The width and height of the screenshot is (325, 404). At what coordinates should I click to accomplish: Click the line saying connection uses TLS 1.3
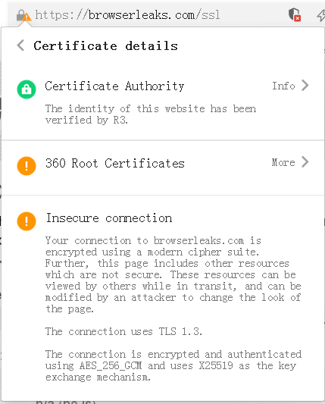[x=123, y=331]
